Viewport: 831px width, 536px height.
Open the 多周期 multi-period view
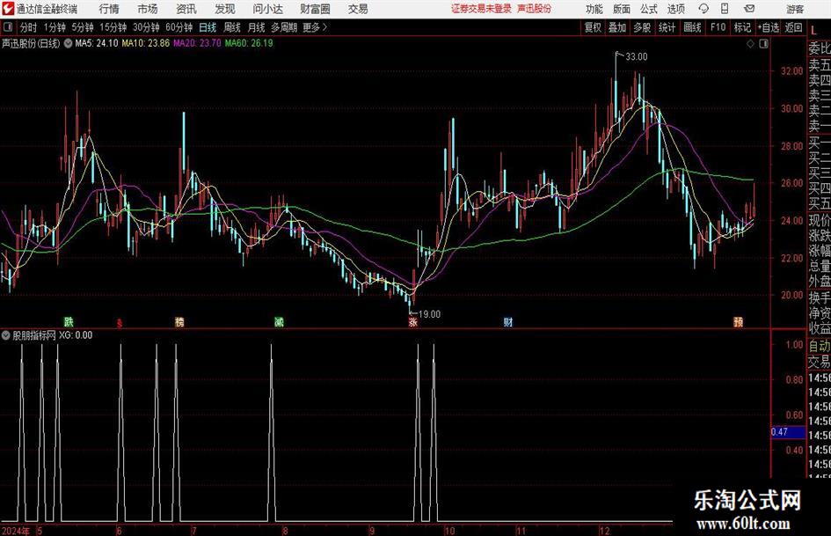tap(284, 27)
